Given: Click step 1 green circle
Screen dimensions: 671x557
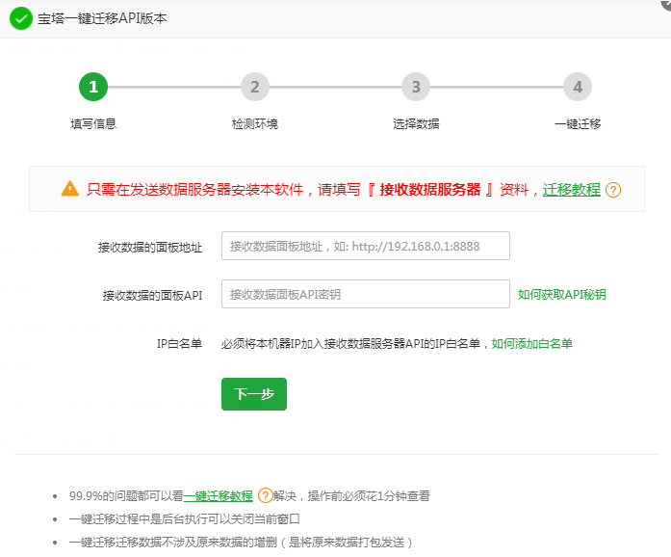Looking at the screenshot, I should (x=93, y=87).
